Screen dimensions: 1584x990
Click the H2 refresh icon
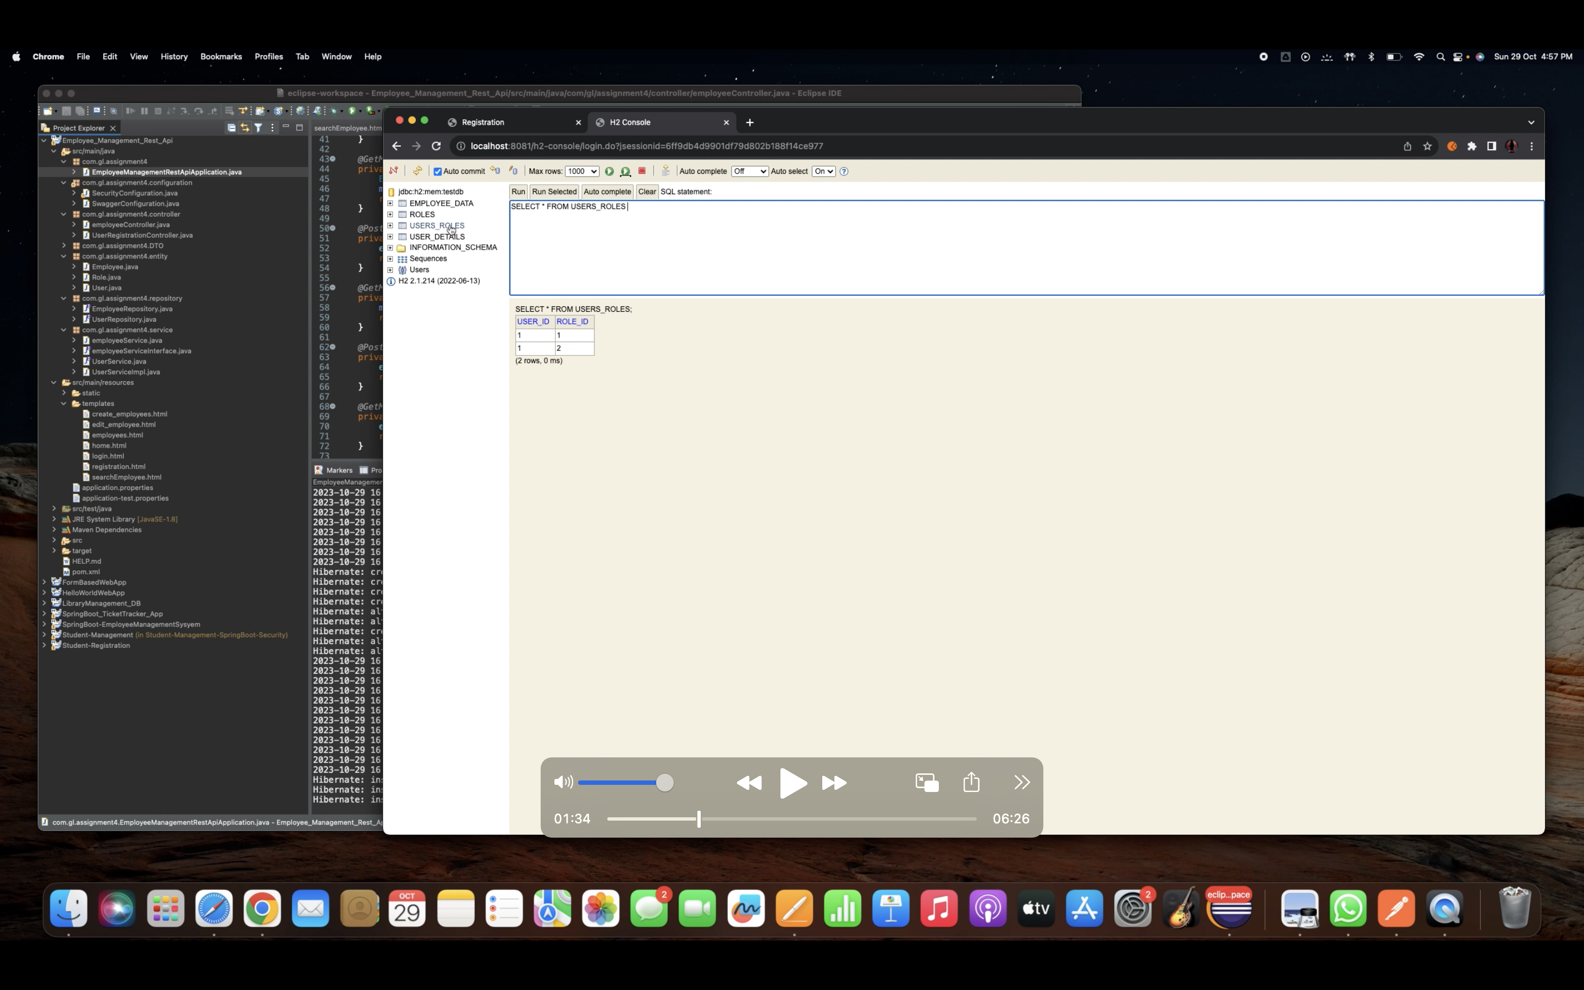(x=417, y=171)
